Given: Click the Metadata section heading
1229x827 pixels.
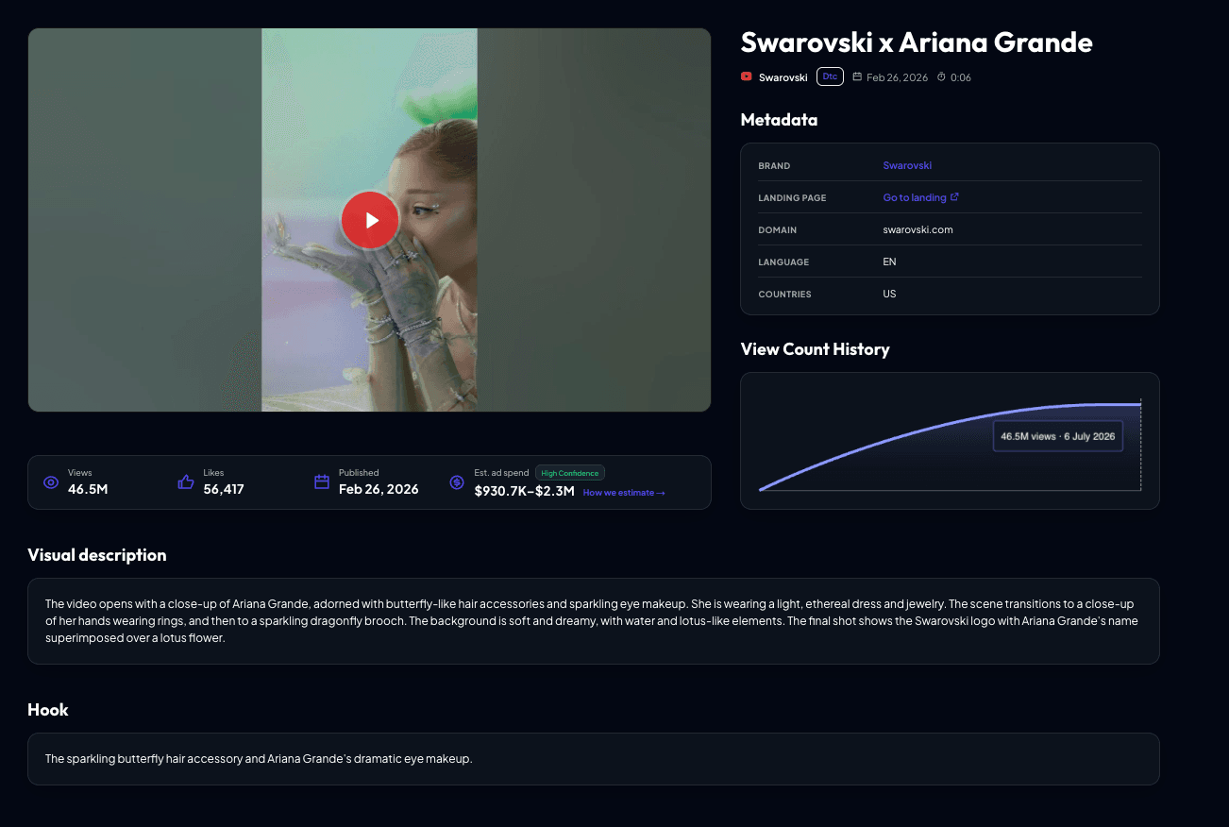Looking at the screenshot, I should 779,120.
